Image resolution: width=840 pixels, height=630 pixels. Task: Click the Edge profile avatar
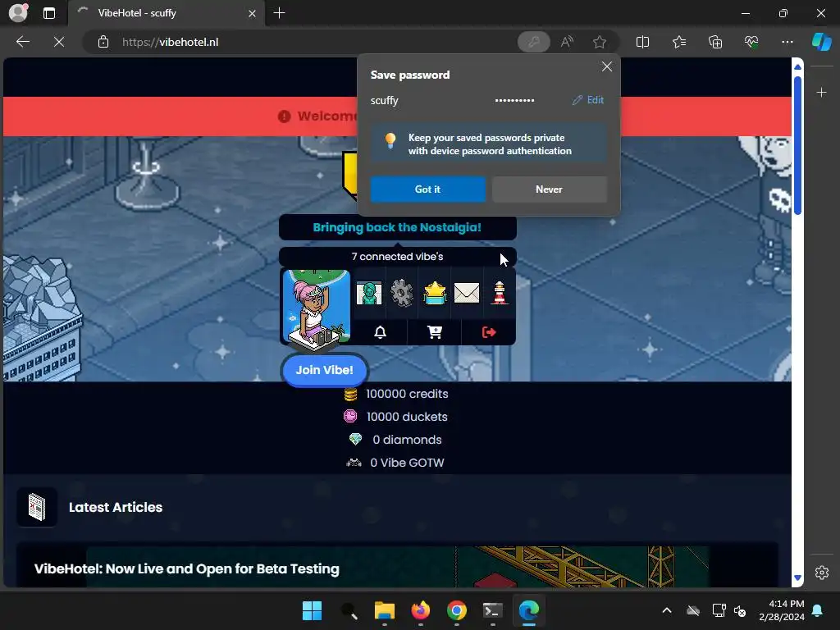click(x=18, y=13)
